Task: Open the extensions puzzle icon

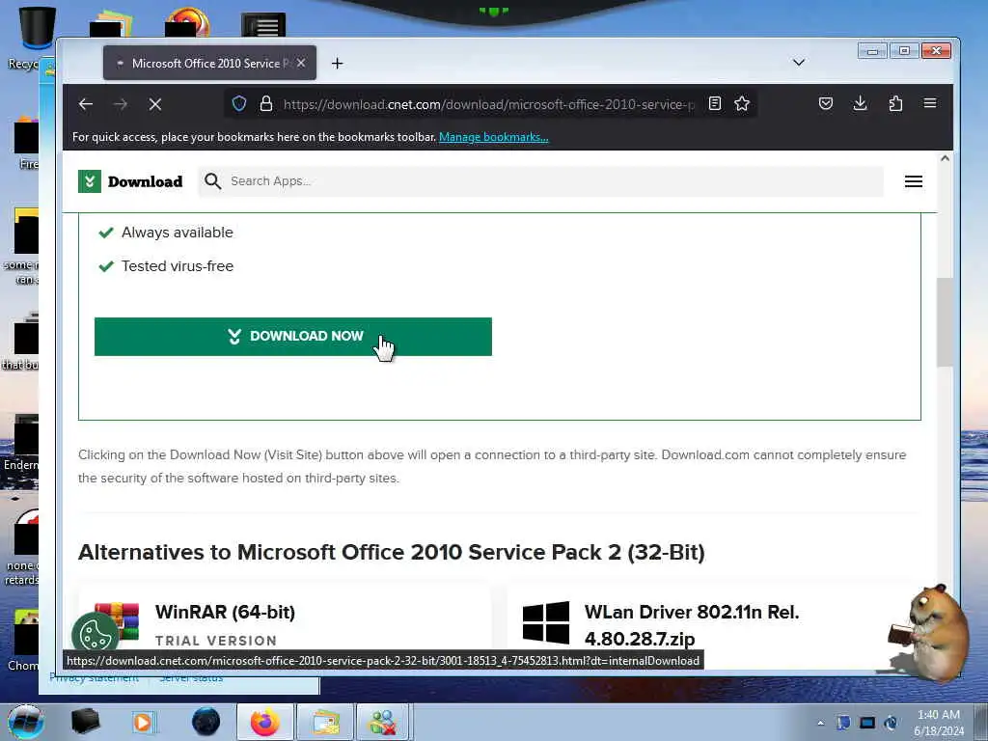Action: tap(895, 103)
